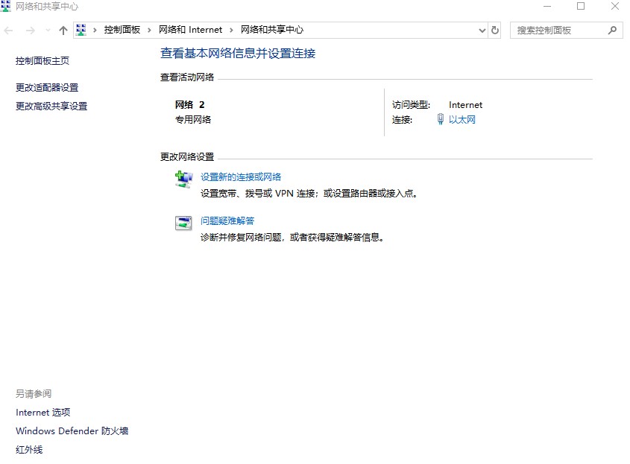Close the 网络和共享中心 window
The width and height of the screenshot is (630, 464).
(x=615, y=6)
